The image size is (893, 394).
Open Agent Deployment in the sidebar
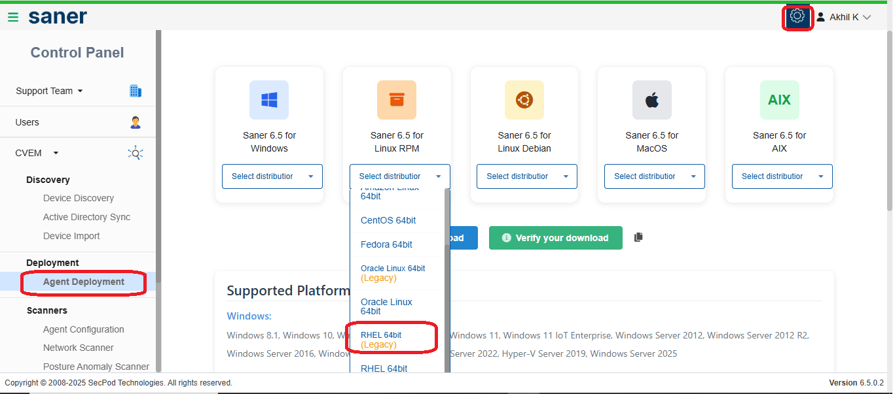(84, 282)
